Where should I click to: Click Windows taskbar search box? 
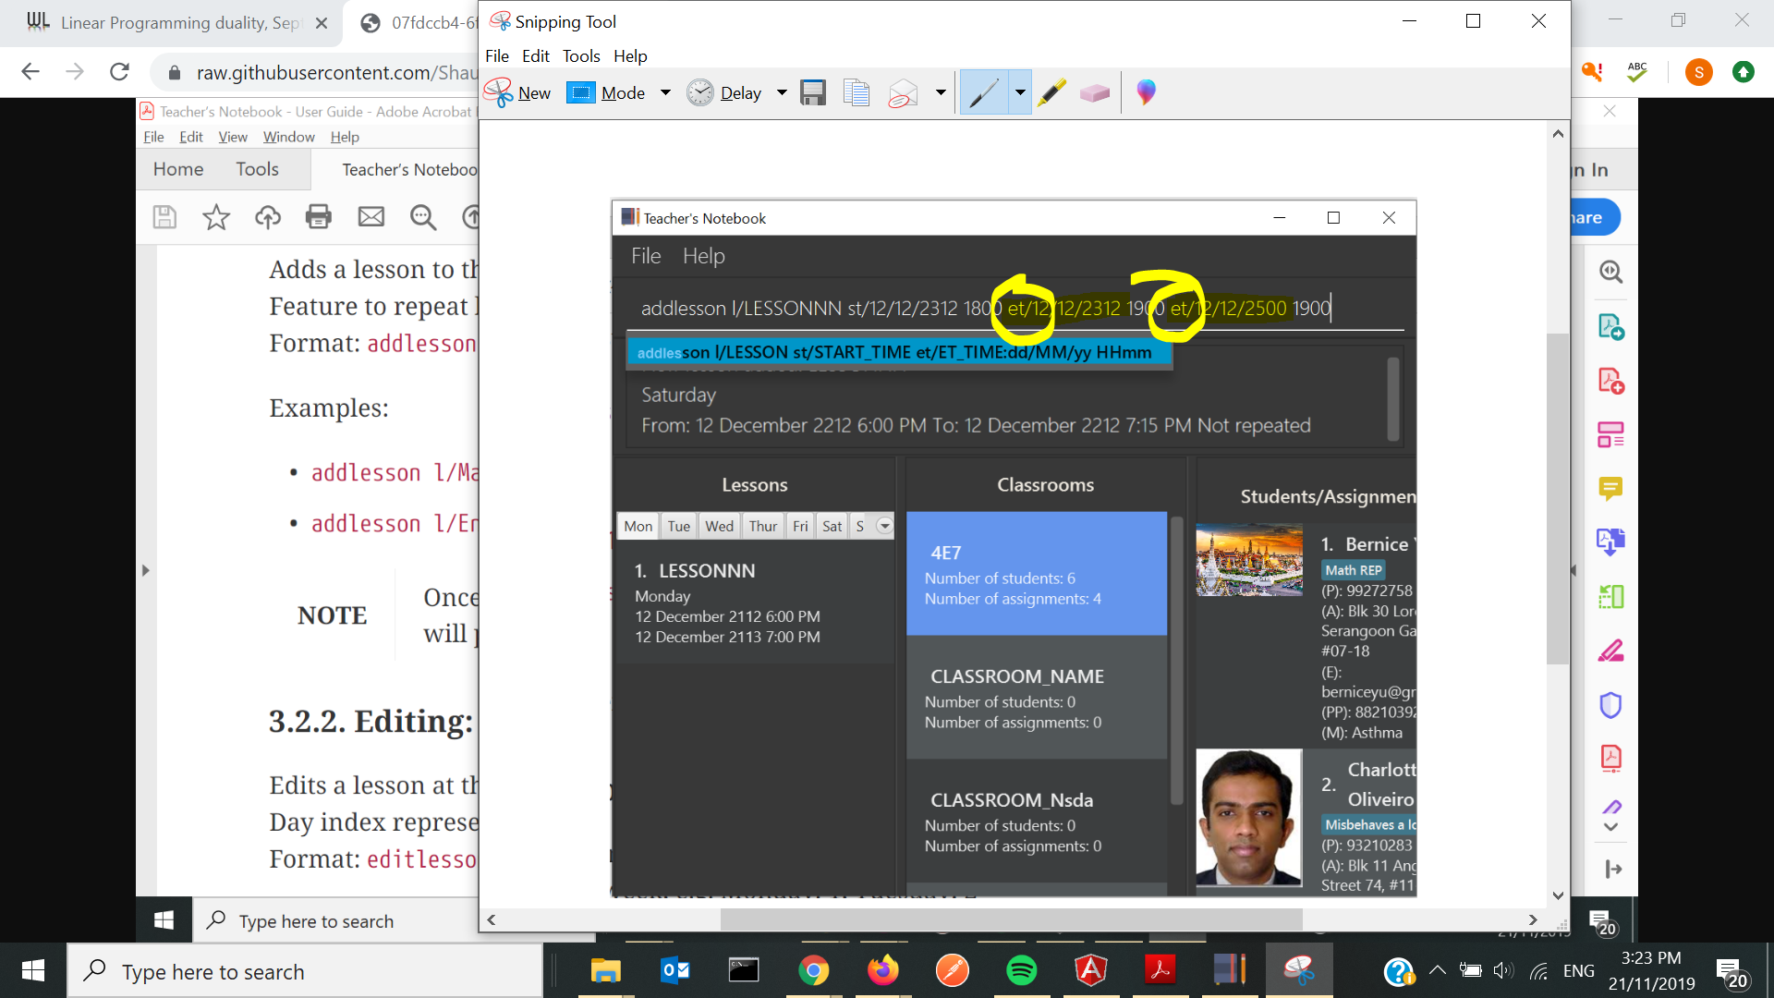305,971
